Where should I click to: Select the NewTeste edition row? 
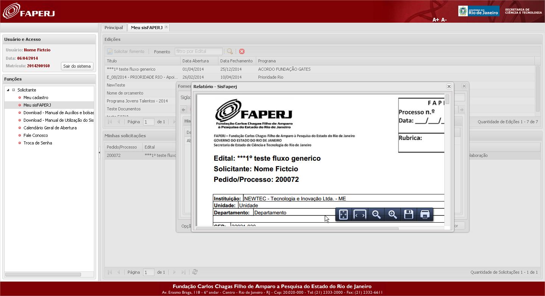[x=116, y=85]
